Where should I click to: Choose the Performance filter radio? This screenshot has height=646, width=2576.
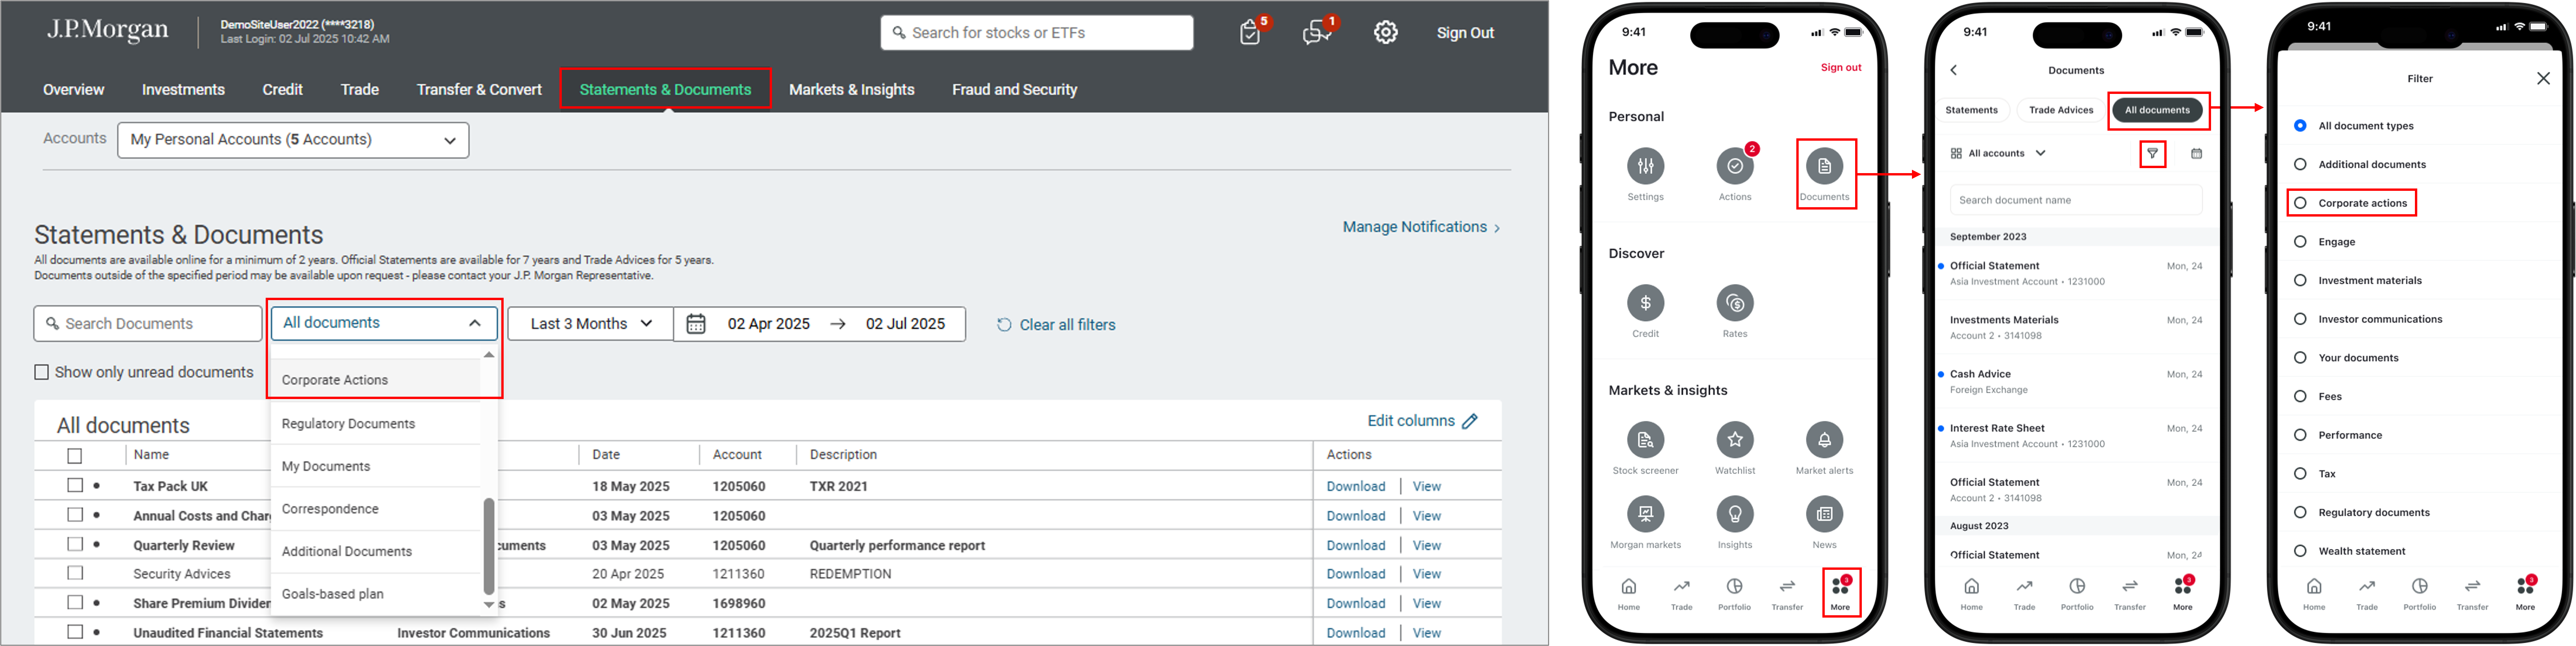click(x=2300, y=435)
